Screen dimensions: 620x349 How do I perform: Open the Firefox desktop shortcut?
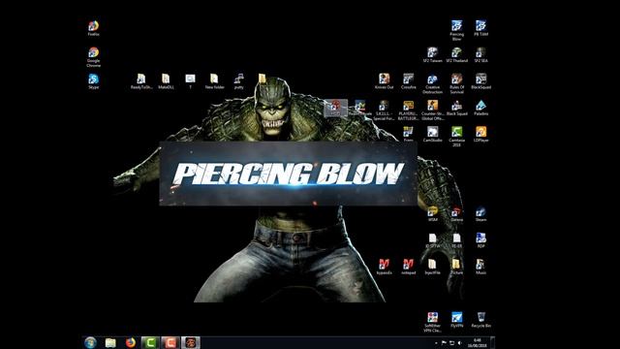pos(93,28)
